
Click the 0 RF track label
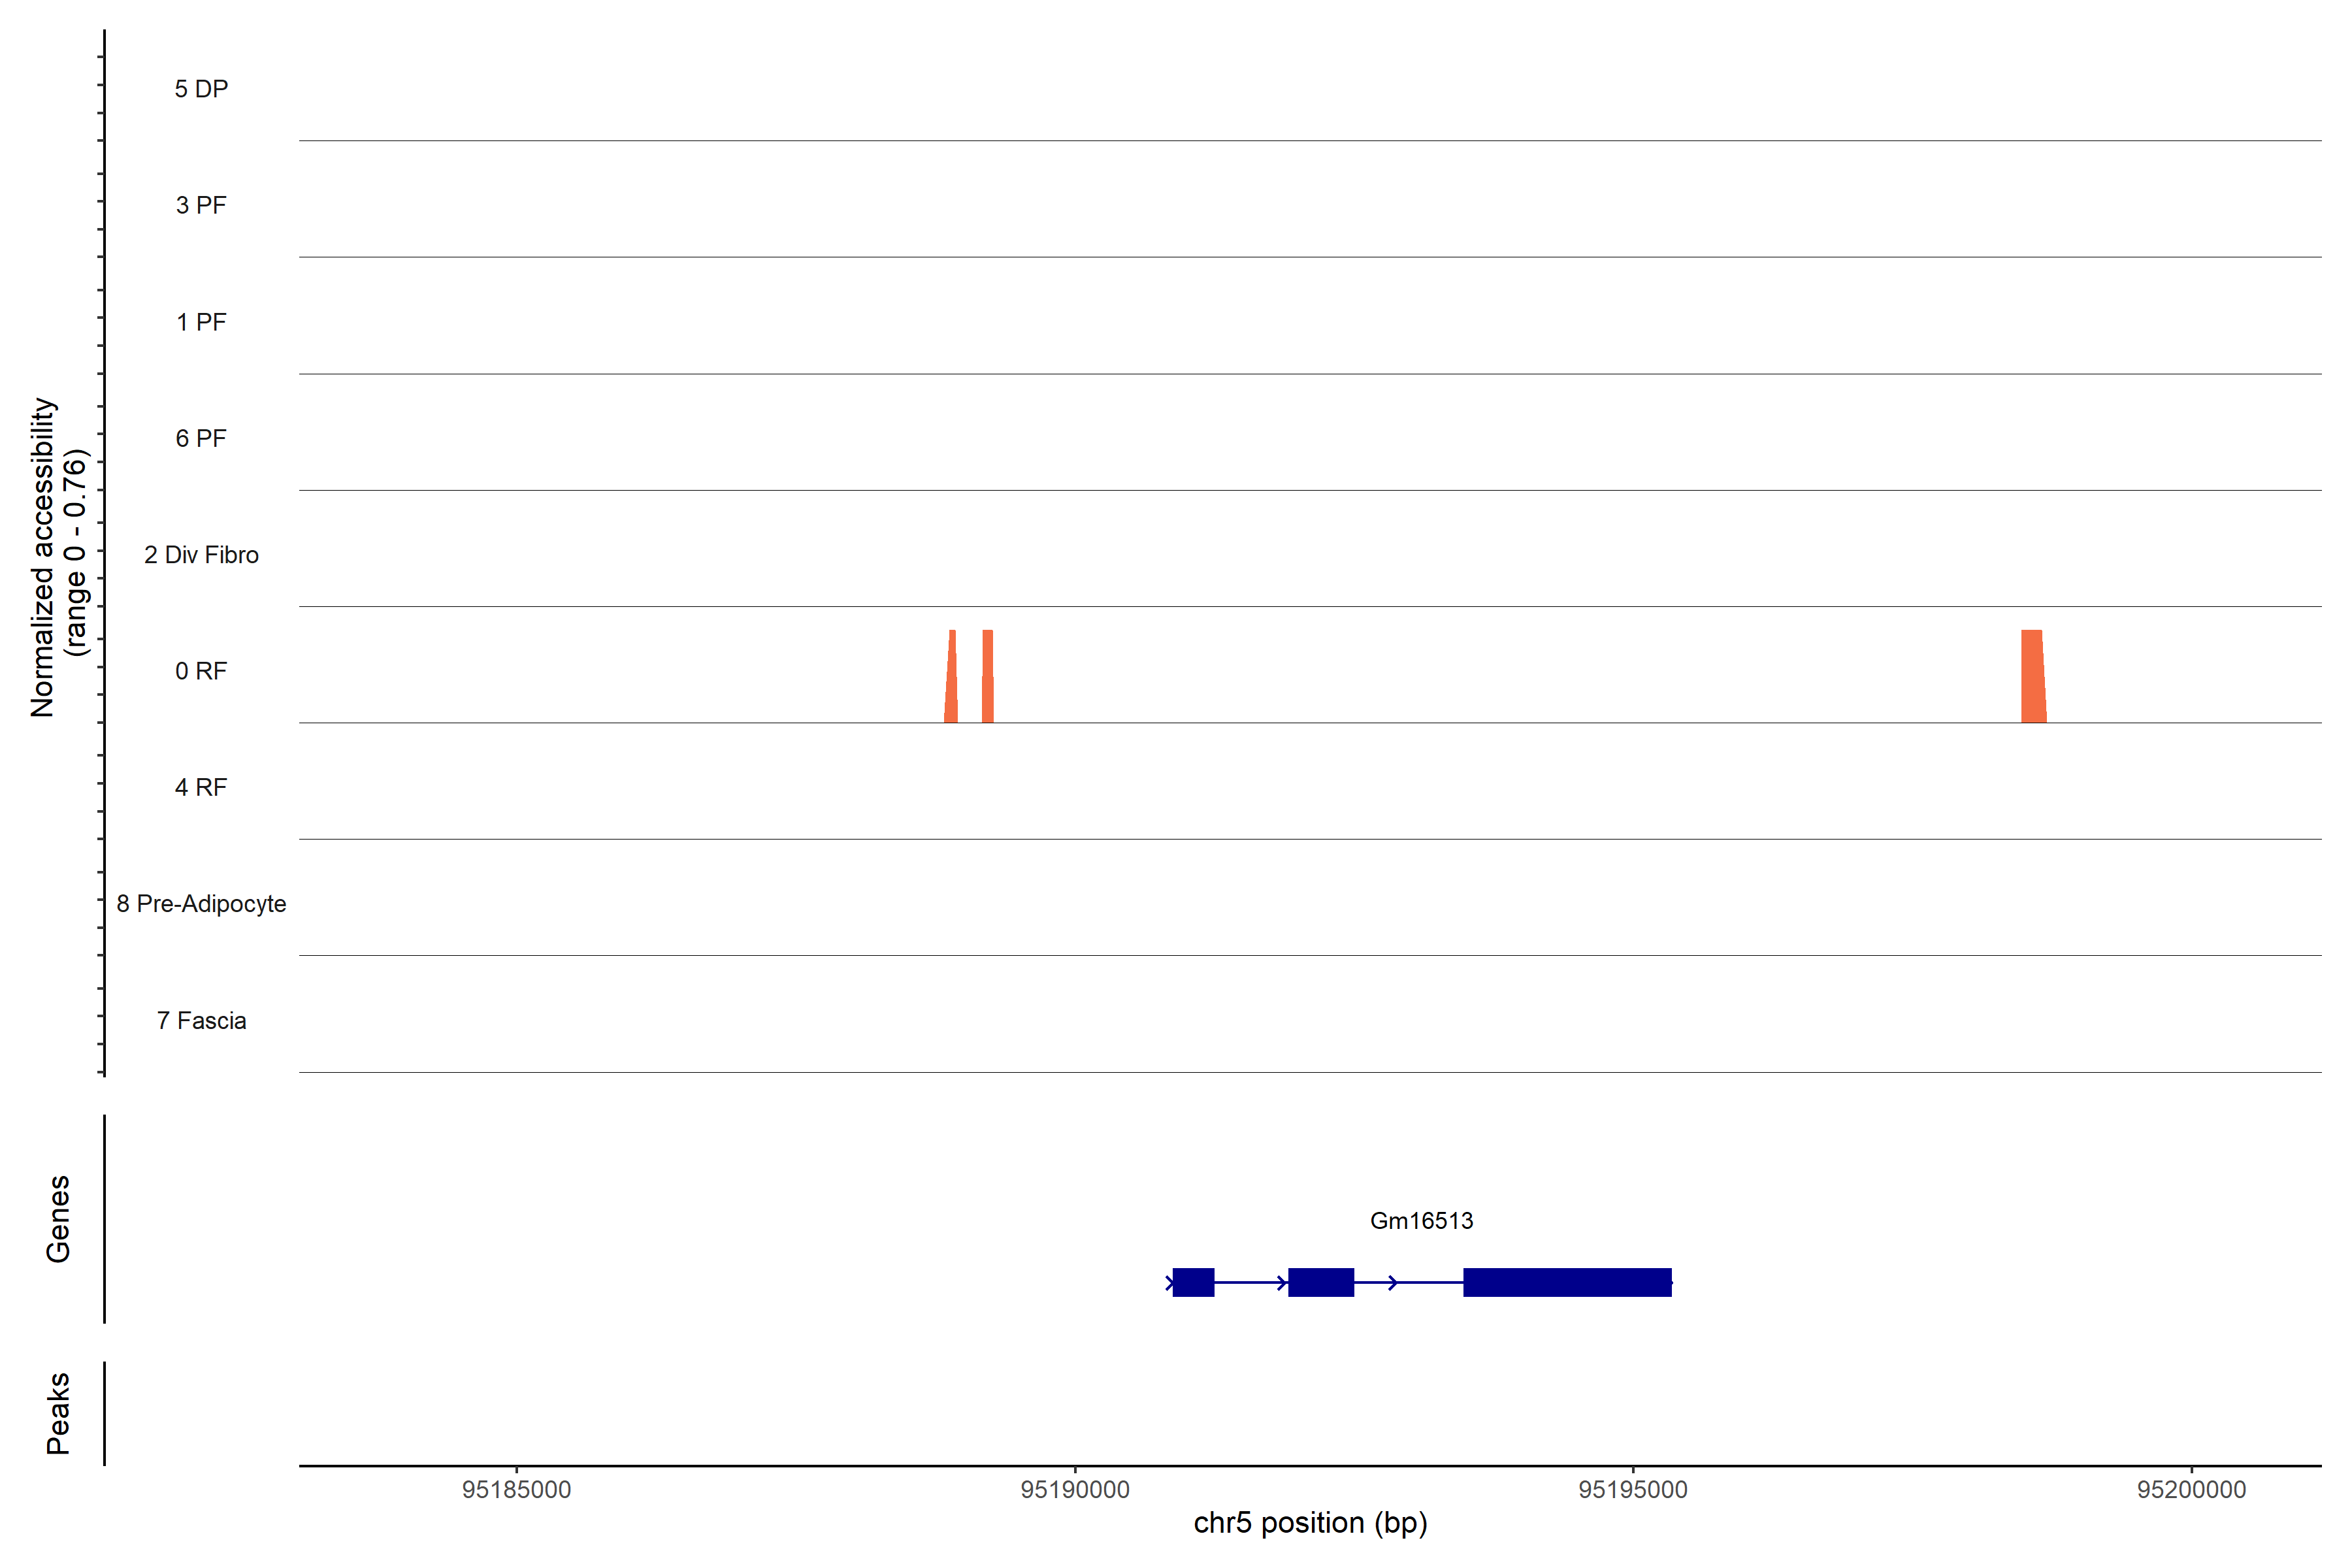201,671
